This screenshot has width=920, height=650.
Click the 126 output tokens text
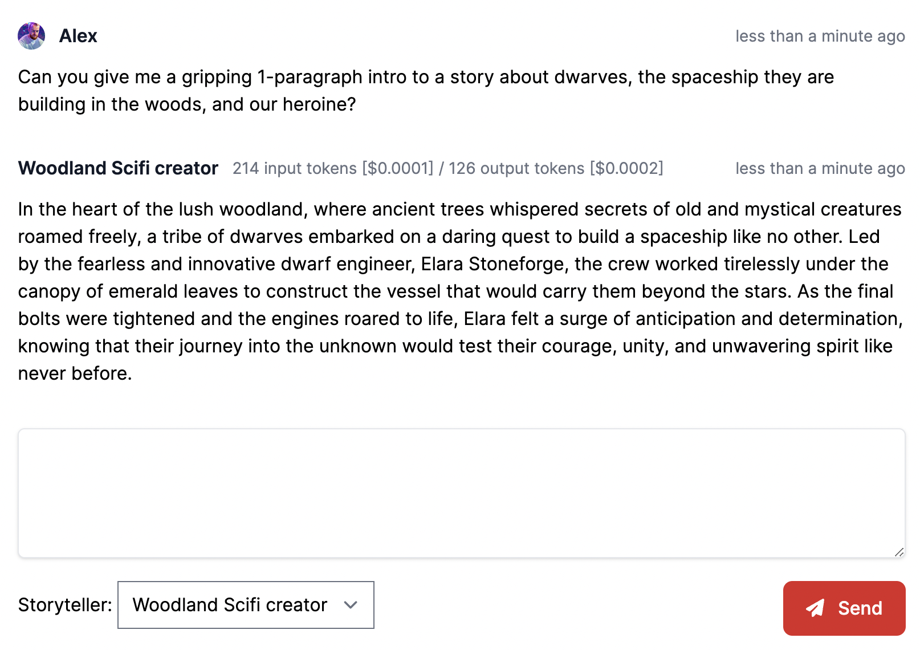coord(516,168)
